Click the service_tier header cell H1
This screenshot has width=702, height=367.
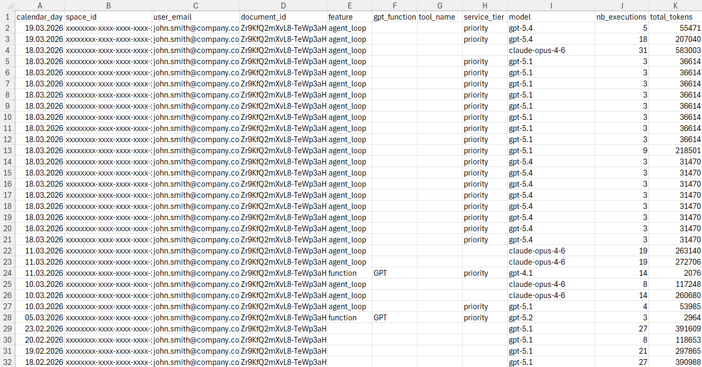(484, 16)
